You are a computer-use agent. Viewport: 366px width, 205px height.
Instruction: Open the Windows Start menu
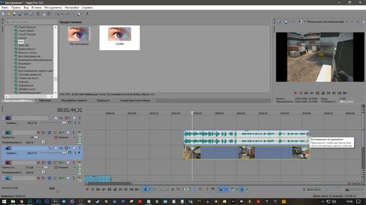pos(4,202)
